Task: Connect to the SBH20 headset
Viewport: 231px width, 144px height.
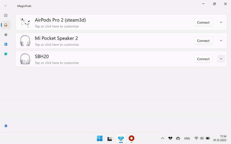Action: tap(203, 59)
